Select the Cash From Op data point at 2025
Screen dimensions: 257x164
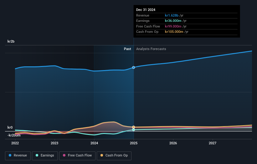[x=134, y=127]
